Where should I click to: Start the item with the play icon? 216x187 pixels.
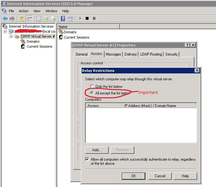[80, 18]
